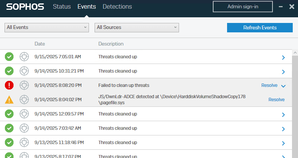Collapse the Failed to clean up threats event

pyautogui.click(x=283, y=86)
